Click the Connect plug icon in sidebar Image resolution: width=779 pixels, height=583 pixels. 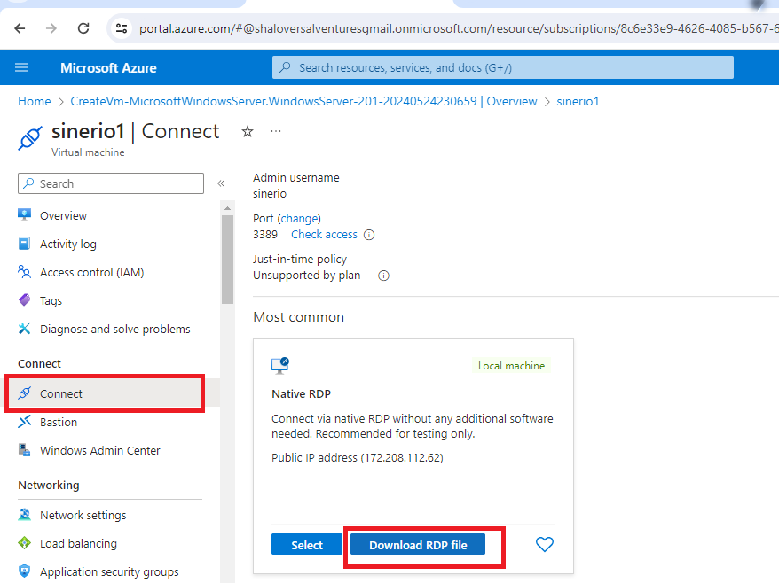coord(24,393)
